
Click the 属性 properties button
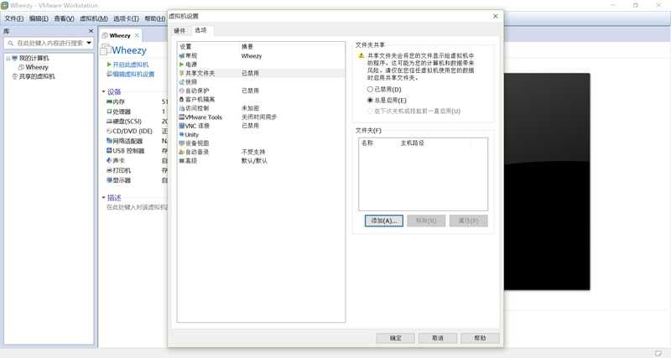click(x=469, y=221)
